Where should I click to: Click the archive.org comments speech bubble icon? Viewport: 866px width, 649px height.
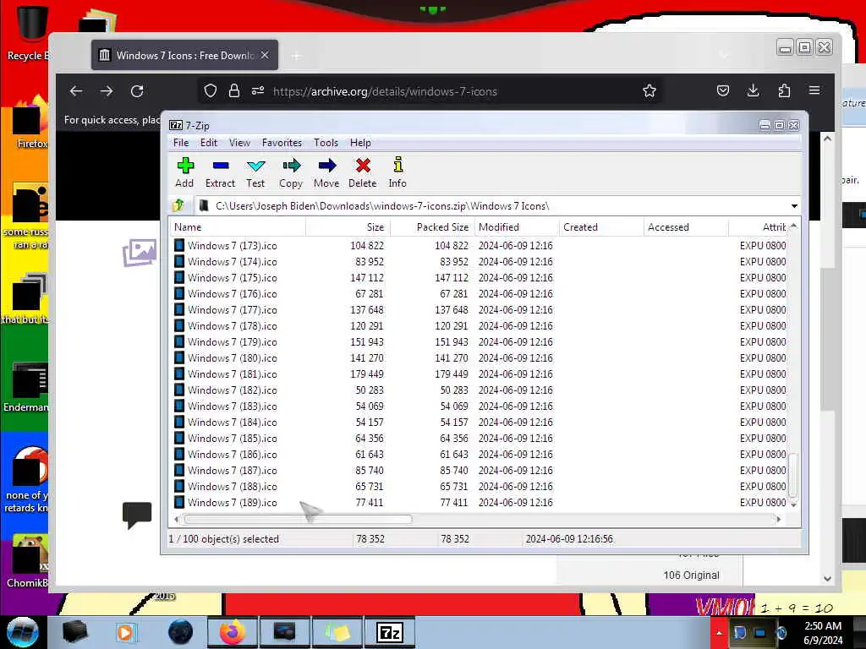pyautogui.click(x=137, y=515)
